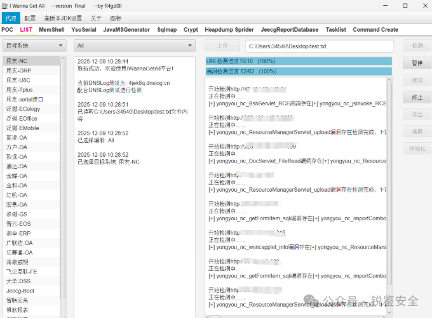Switch to the MemShell tab
Viewport: 432px width, 318px height.
point(51,30)
